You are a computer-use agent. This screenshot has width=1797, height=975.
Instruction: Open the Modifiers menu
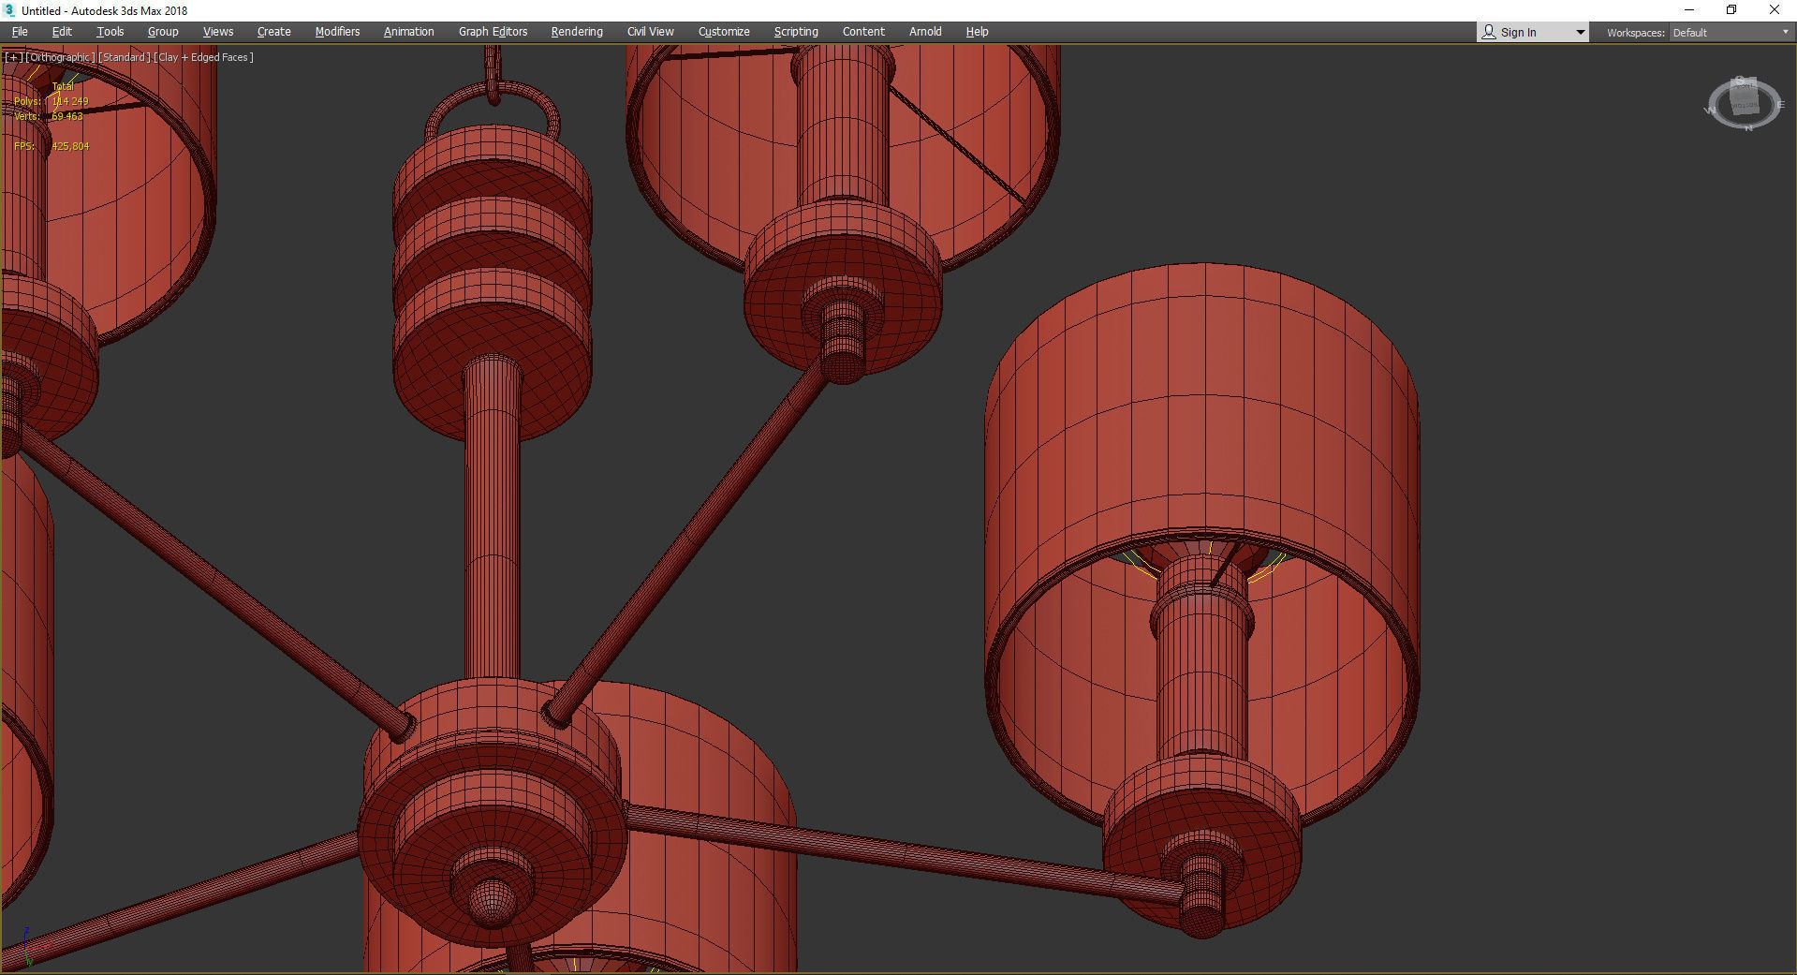pos(337,32)
